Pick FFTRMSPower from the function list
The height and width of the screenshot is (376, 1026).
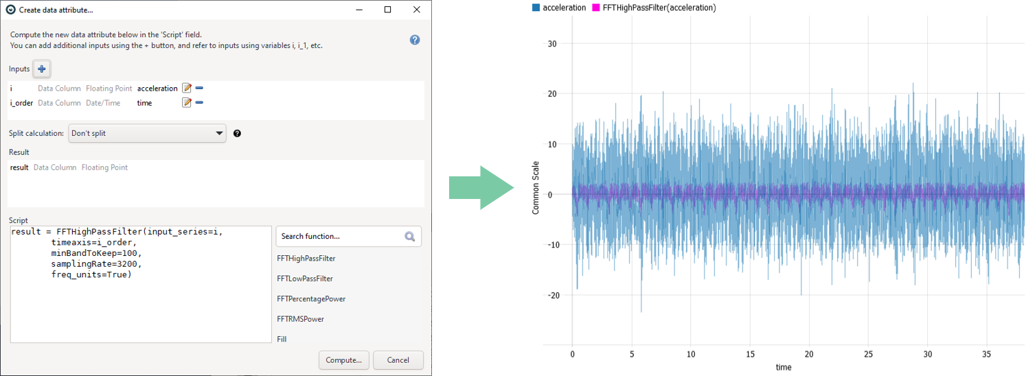point(300,319)
